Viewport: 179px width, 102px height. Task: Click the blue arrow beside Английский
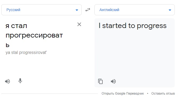[170, 10]
